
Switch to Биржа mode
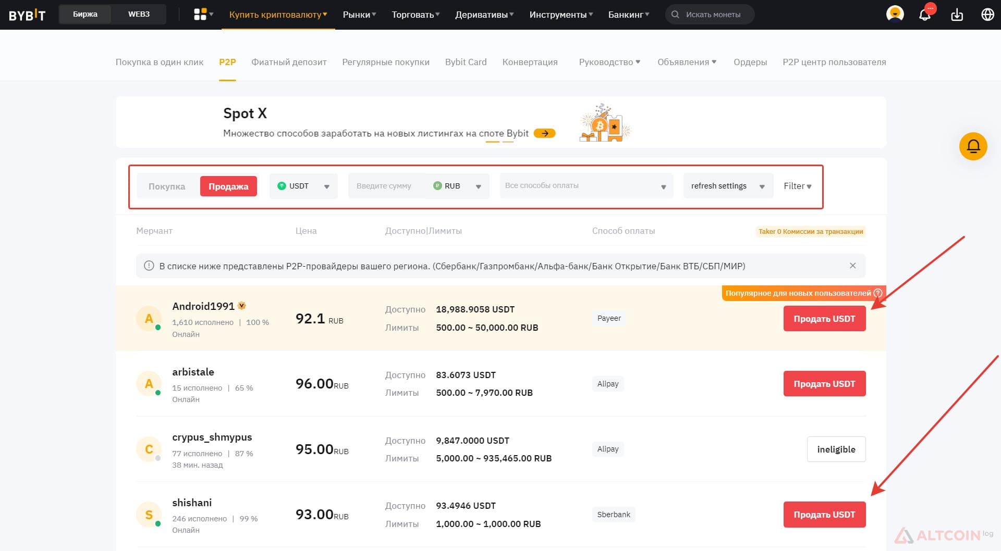point(85,14)
